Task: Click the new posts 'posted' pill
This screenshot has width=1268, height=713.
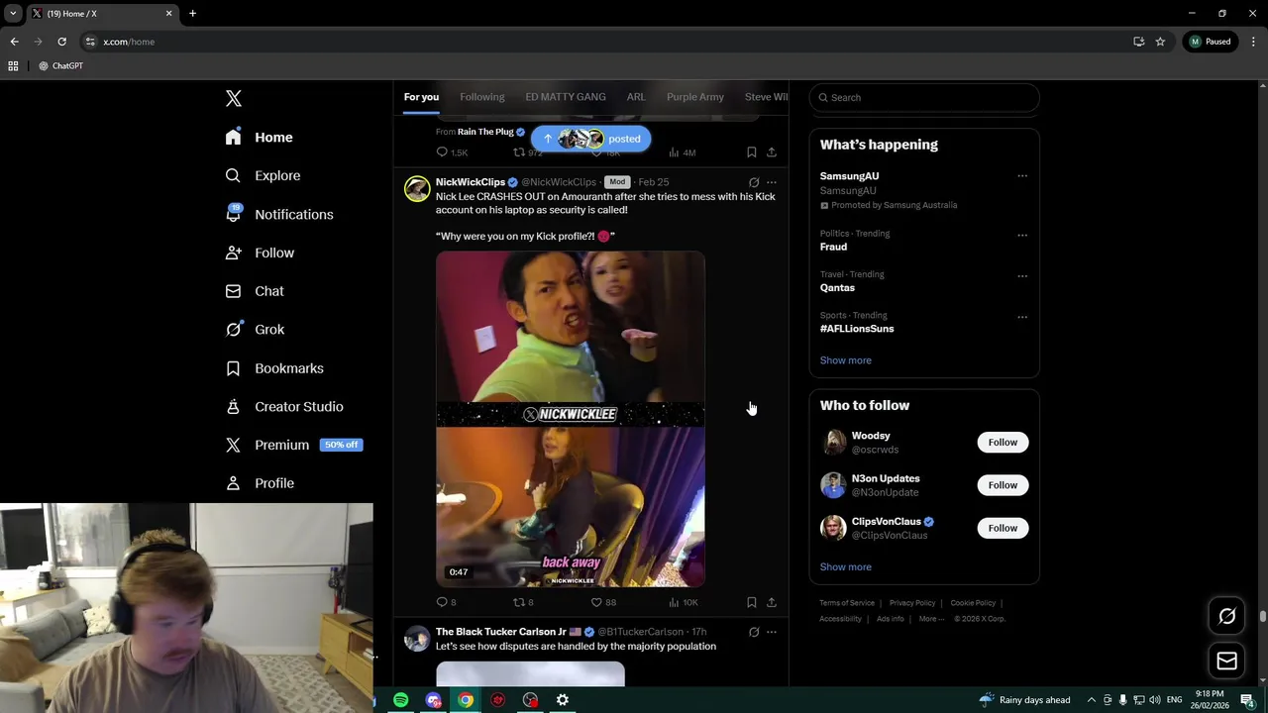Action: pos(590,139)
